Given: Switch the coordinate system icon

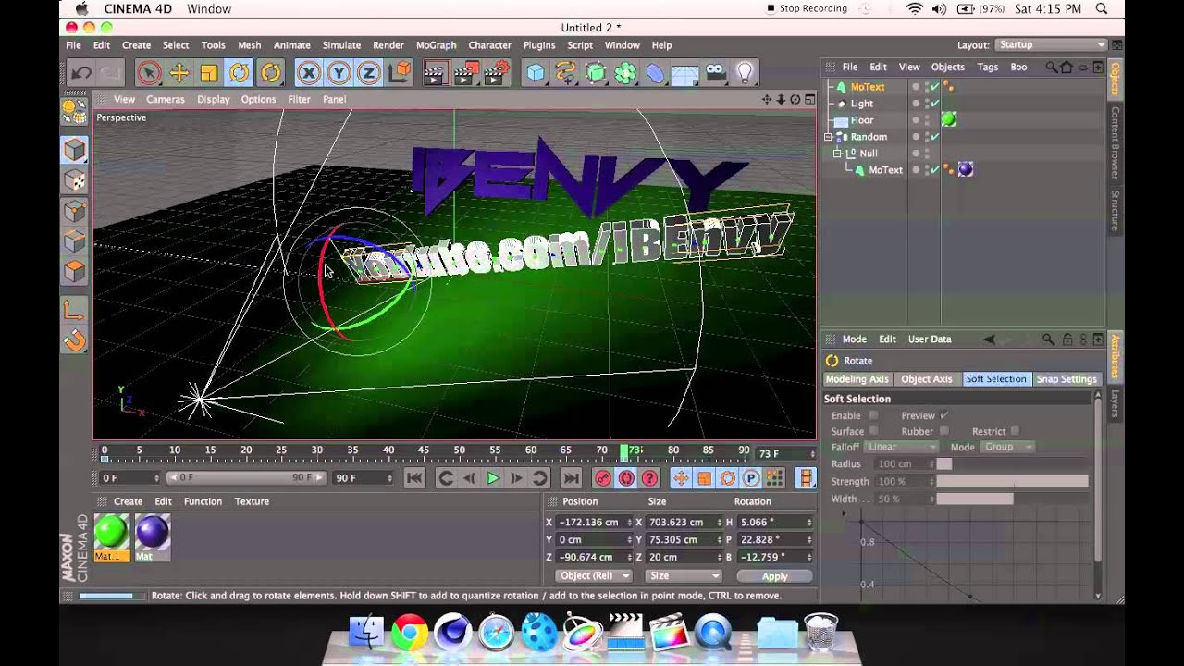Looking at the screenshot, I should (x=401, y=73).
